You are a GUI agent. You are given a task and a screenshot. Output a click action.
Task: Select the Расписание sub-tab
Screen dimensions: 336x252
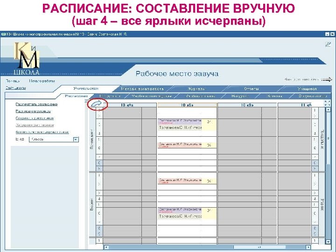click(x=76, y=96)
